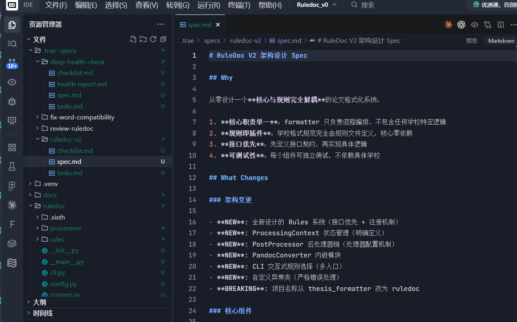Open the Extensions view in the activity bar
Viewport: 517px width, 322px height.
click(12, 147)
